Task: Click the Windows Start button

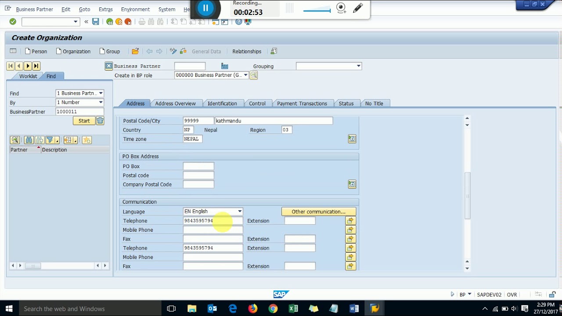Action: pyautogui.click(x=9, y=309)
